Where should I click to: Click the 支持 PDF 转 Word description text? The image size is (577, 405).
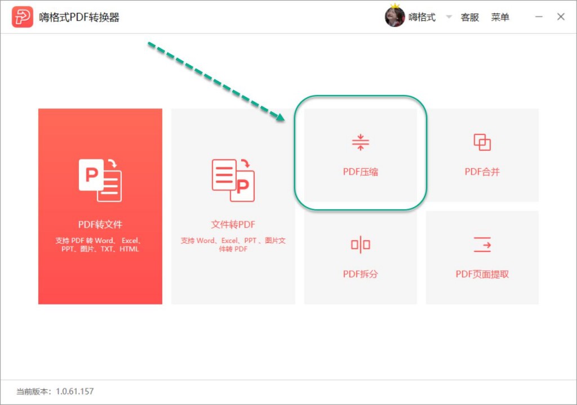100,245
